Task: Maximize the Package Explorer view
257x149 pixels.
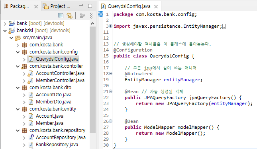Action: click(x=90, y=6)
